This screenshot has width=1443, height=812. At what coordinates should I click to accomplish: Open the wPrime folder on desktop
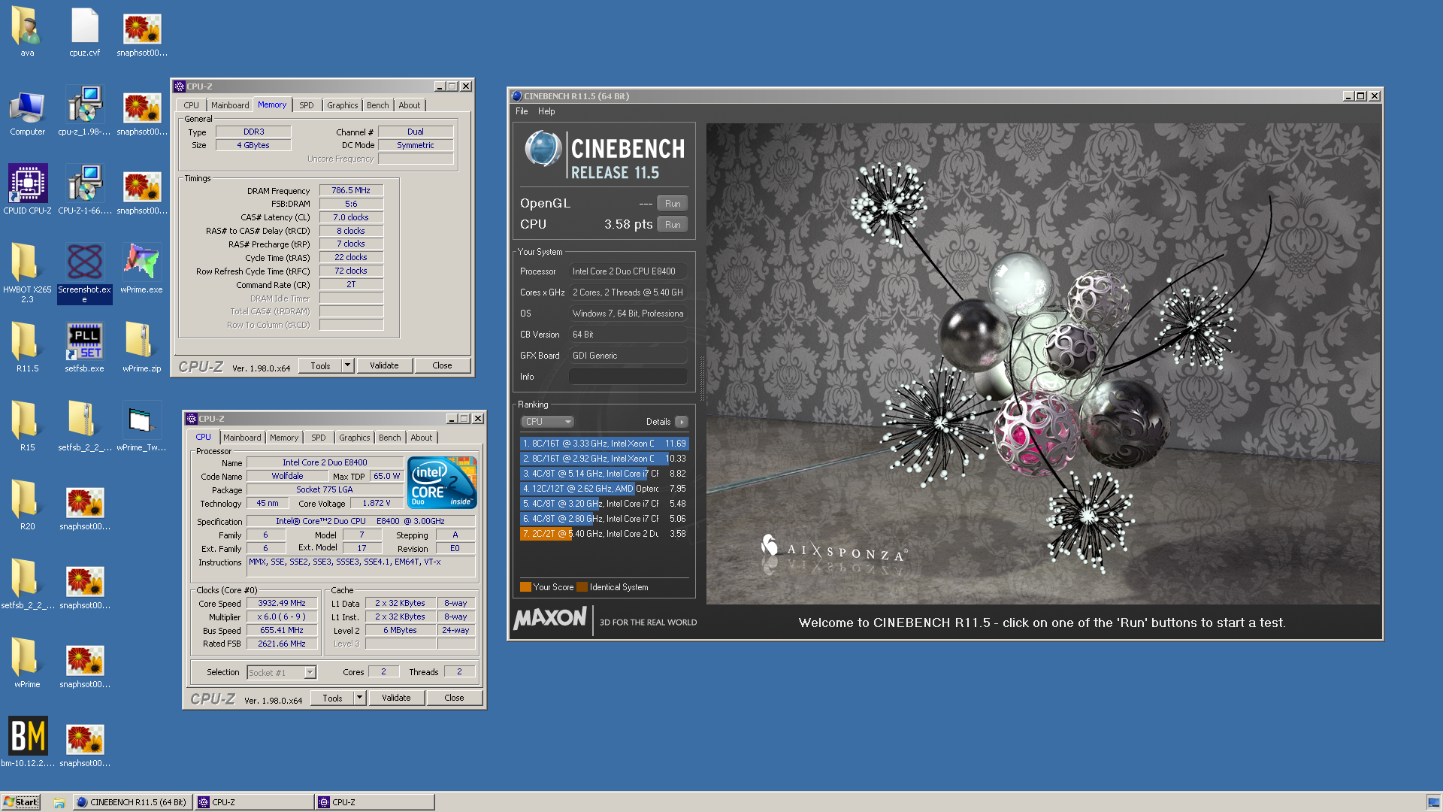27,663
